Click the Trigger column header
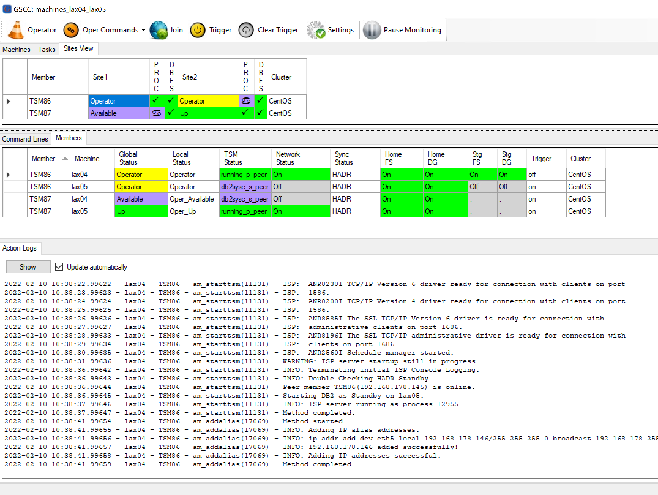Viewport: 658px width, 495px height. (x=546, y=158)
